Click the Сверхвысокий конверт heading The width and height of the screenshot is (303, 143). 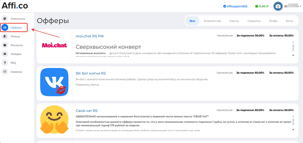[109, 47]
